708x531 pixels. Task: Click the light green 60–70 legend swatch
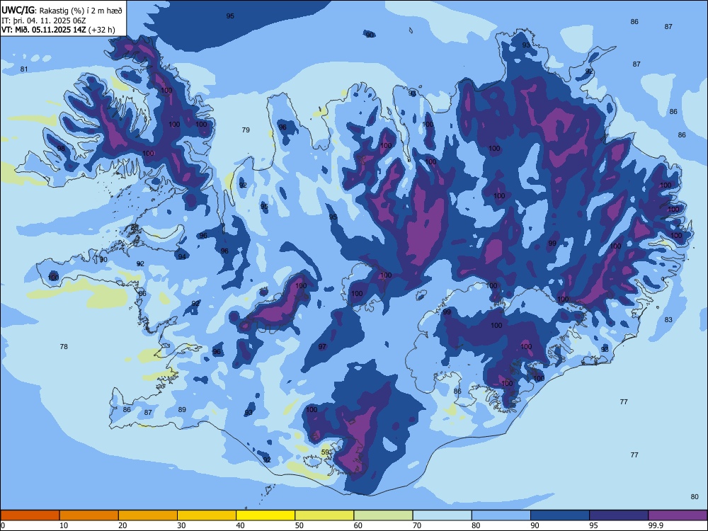383,515
